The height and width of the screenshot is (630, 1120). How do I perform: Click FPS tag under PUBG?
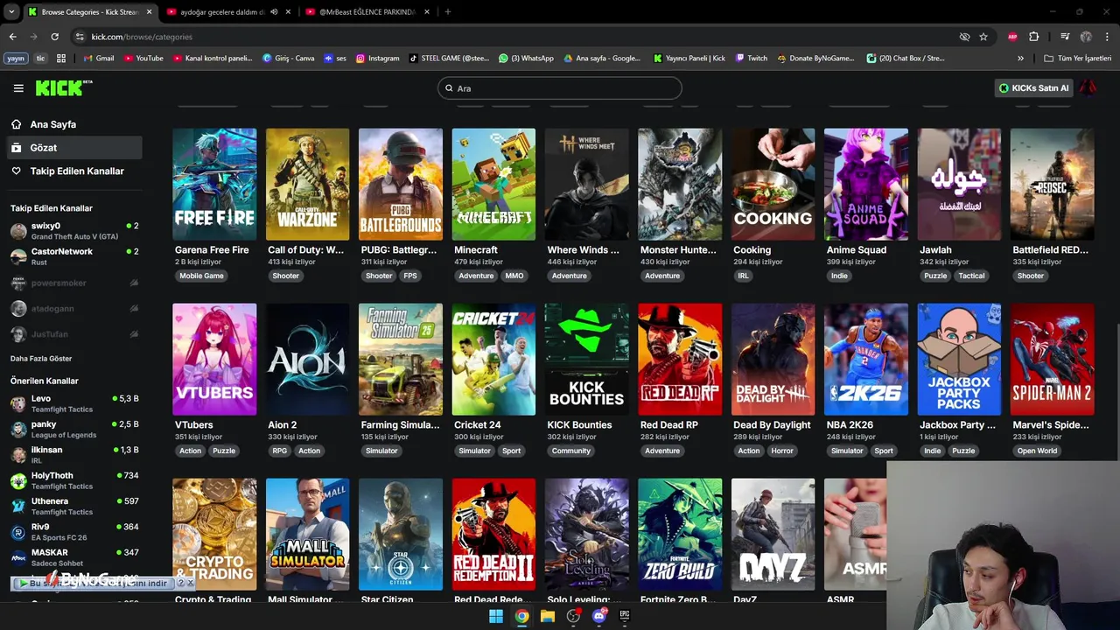click(x=410, y=276)
